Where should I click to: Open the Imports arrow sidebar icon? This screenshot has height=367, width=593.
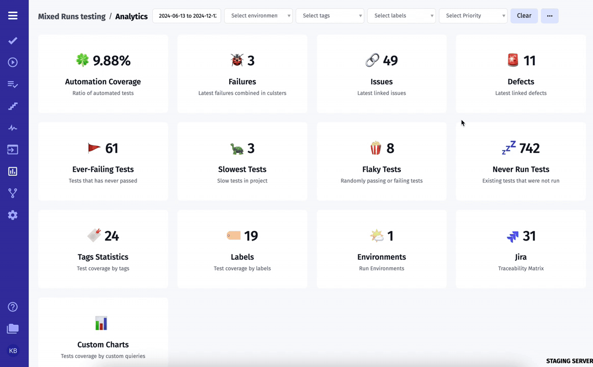click(13, 150)
